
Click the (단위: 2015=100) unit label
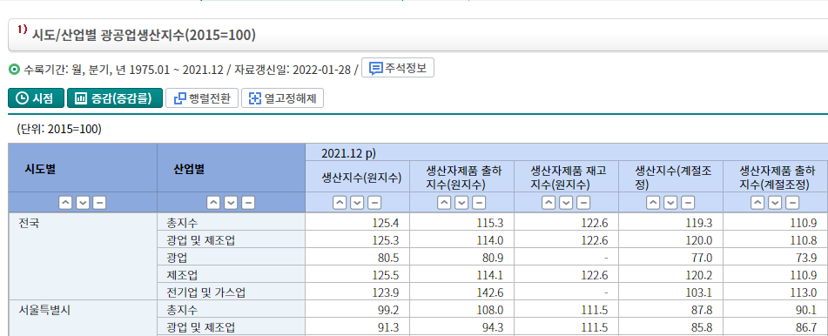click(x=59, y=130)
